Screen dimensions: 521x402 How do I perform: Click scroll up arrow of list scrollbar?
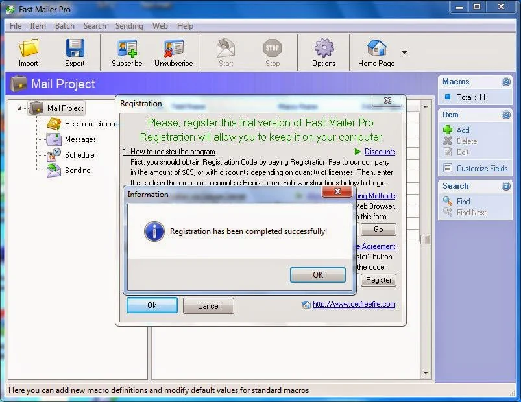(426, 106)
